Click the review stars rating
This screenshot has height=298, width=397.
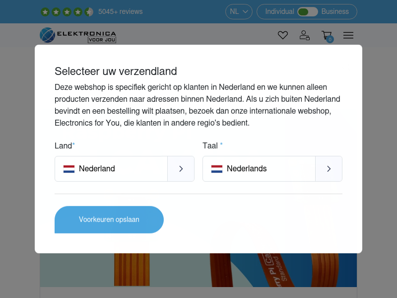(x=67, y=11)
